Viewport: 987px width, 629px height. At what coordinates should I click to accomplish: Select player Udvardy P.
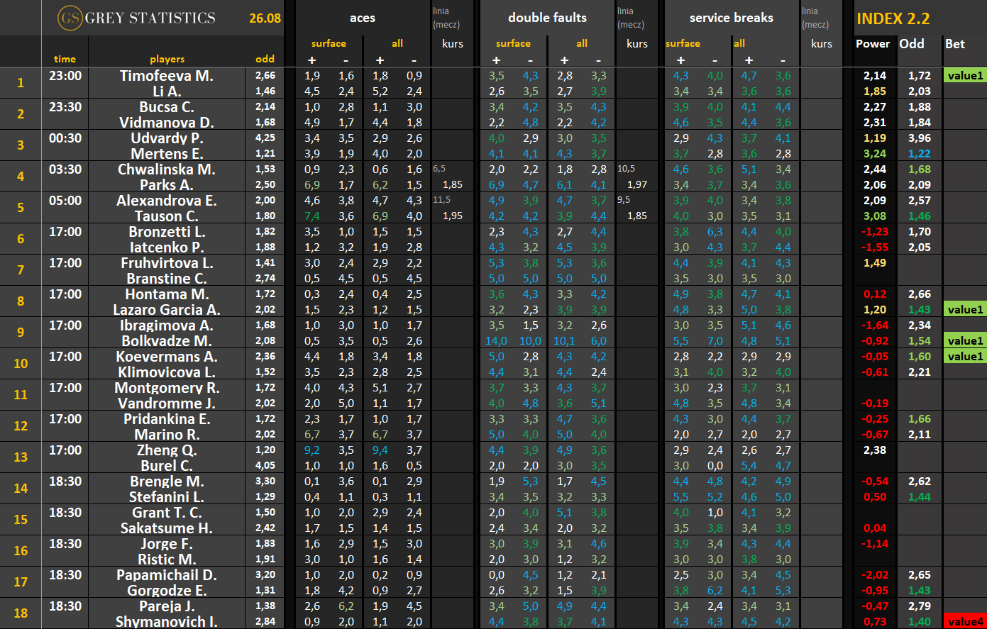tap(167, 138)
